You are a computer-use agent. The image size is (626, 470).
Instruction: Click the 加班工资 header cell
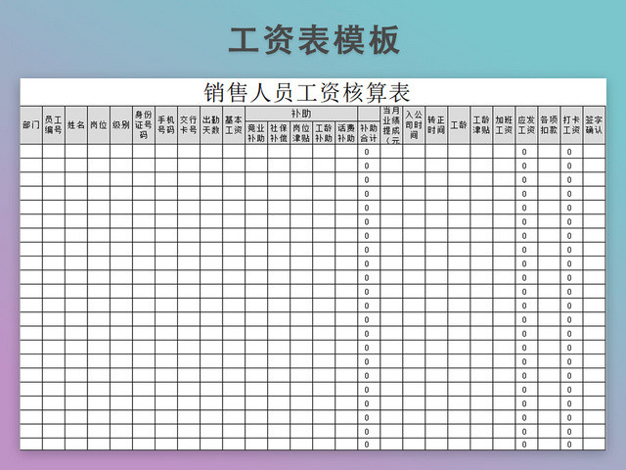[504, 125]
